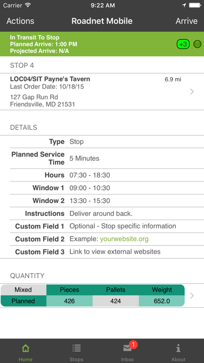204x363 pixels.
Task: Open the yourwebsite.org link
Action: coord(124,239)
